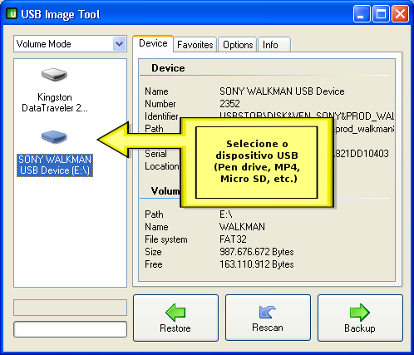Select Kingston DataTraveler 2... label
This screenshot has height=355, width=414.
click(x=55, y=102)
